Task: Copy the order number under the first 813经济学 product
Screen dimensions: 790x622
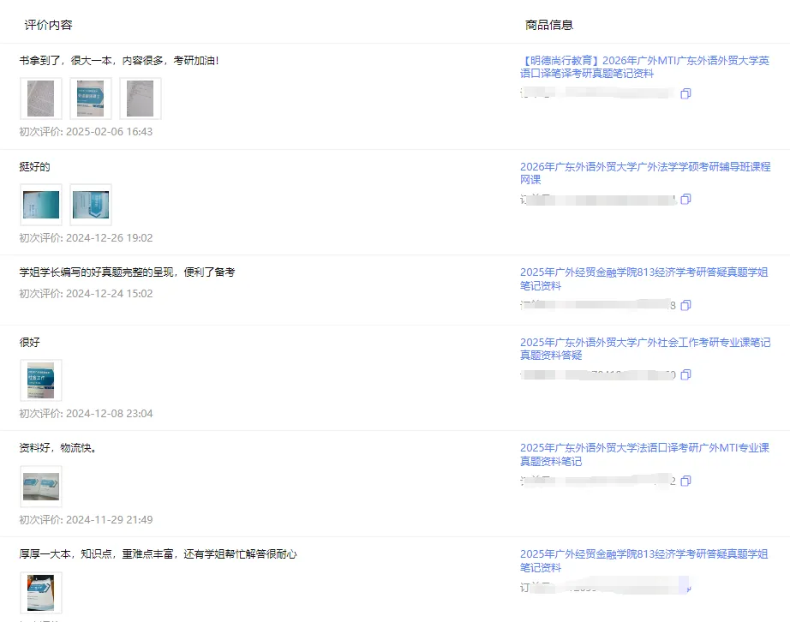Action: click(x=687, y=304)
